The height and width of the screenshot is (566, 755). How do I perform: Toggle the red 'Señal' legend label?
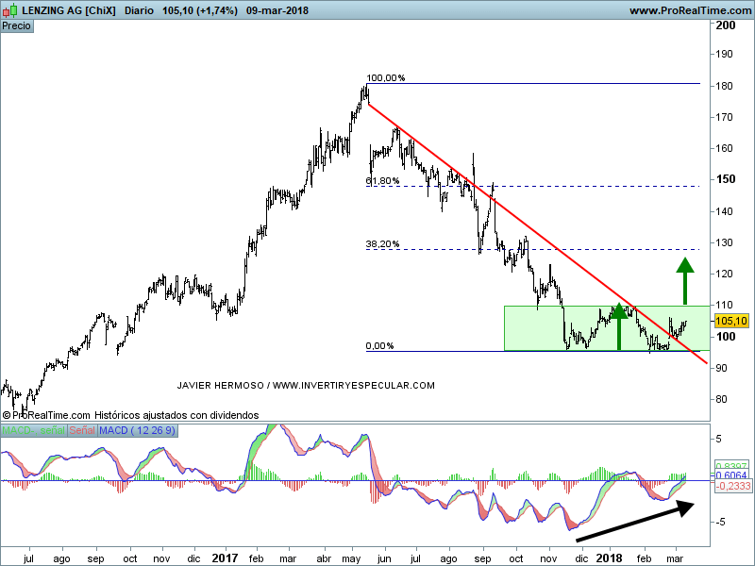coord(82,431)
